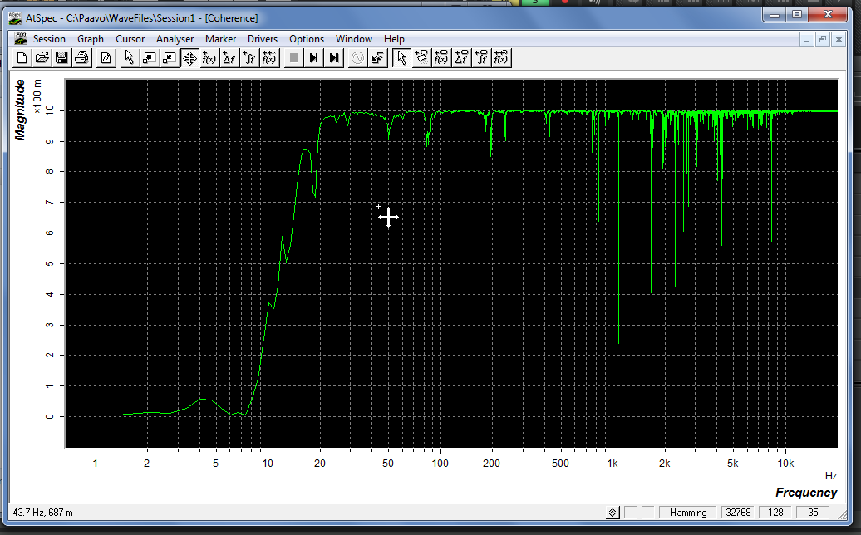Start the analyser with the play-step button
Image resolution: width=861 pixels, height=535 pixels.
(313, 57)
